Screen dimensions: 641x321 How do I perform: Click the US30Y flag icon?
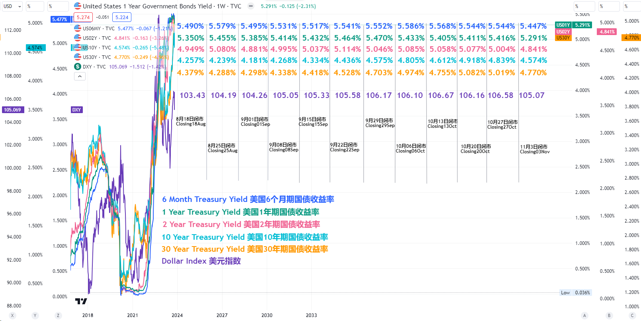(x=78, y=57)
